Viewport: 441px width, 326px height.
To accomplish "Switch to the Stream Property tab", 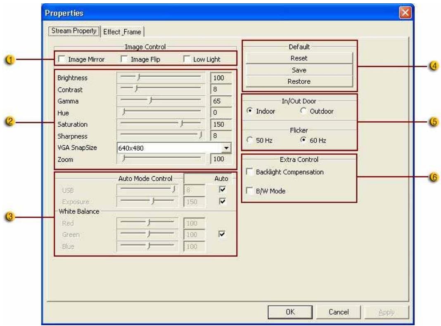I will tap(74, 31).
